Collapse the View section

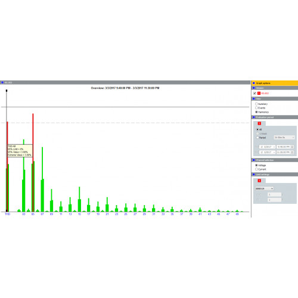[x=254, y=98]
